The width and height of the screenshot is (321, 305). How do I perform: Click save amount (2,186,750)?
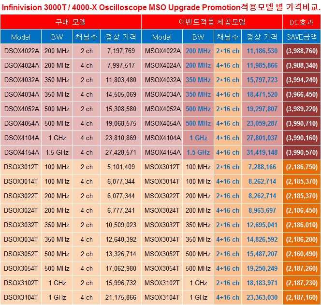tap(302, 167)
